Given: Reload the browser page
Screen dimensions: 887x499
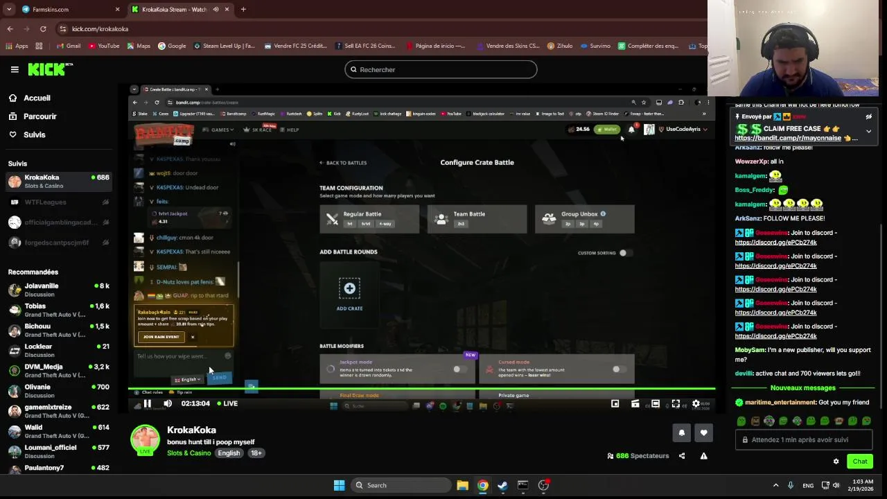Looking at the screenshot, I should (x=43, y=29).
